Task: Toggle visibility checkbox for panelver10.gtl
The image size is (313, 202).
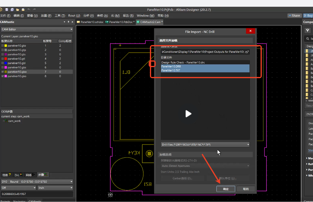Action: (x=2, y=59)
